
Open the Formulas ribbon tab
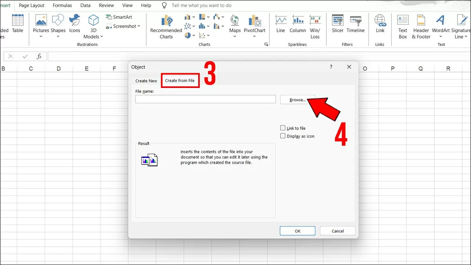[x=62, y=5]
